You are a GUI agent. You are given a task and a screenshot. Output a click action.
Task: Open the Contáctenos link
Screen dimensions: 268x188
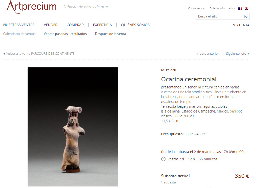click(196, 8)
